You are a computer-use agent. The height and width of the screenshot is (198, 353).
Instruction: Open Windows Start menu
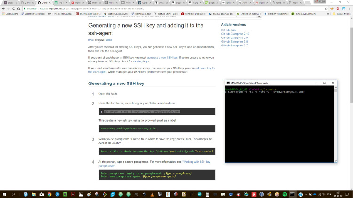click(4, 194)
